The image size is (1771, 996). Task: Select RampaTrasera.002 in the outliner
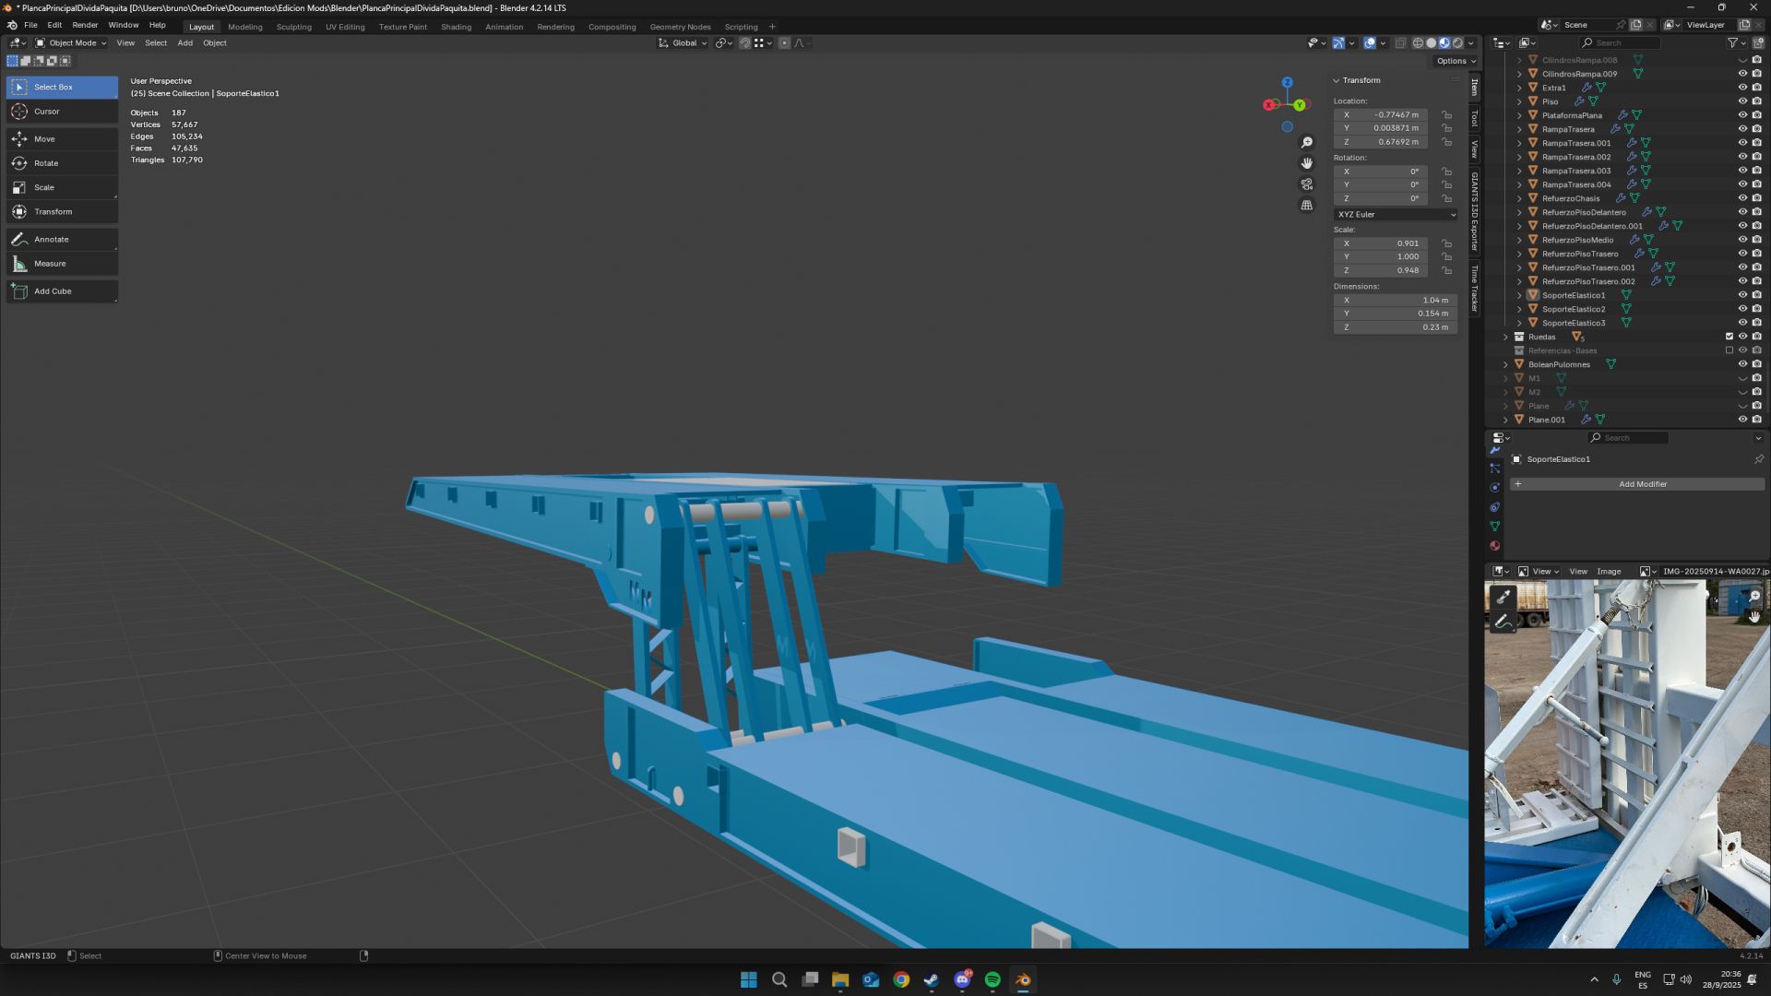click(x=1575, y=157)
